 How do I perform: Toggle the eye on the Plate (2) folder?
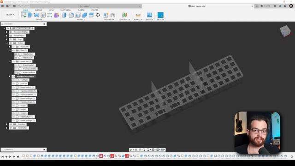click(x=13, y=50)
